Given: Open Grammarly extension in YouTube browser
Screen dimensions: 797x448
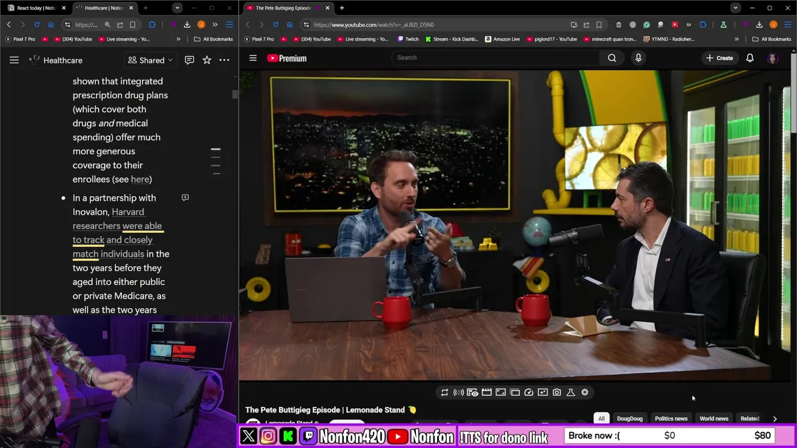Looking at the screenshot, I should 646,24.
